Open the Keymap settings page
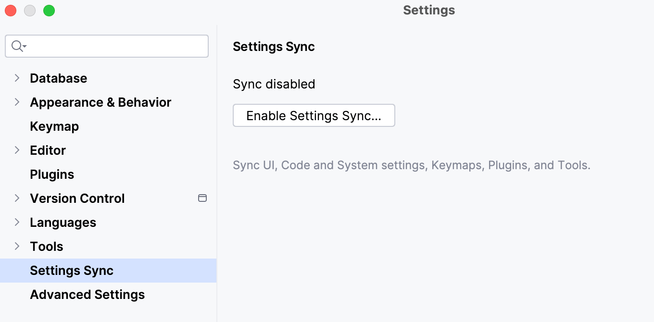This screenshot has height=322, width=654. (x=54, y=126)
